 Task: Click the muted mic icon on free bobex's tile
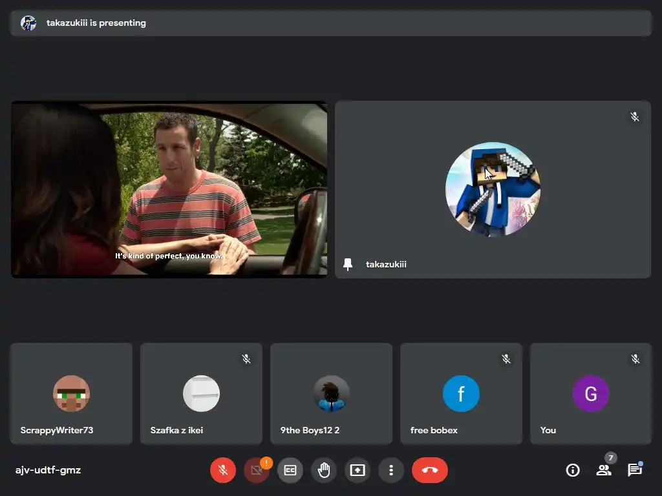pos(506,359)
